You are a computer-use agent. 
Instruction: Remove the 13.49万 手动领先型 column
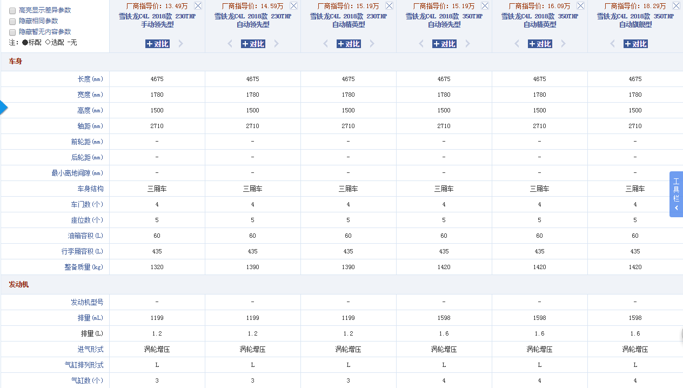pyautogui.click(x=198, y=5)
